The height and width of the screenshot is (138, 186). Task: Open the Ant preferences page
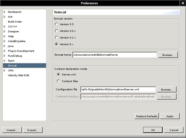(10, 17)
